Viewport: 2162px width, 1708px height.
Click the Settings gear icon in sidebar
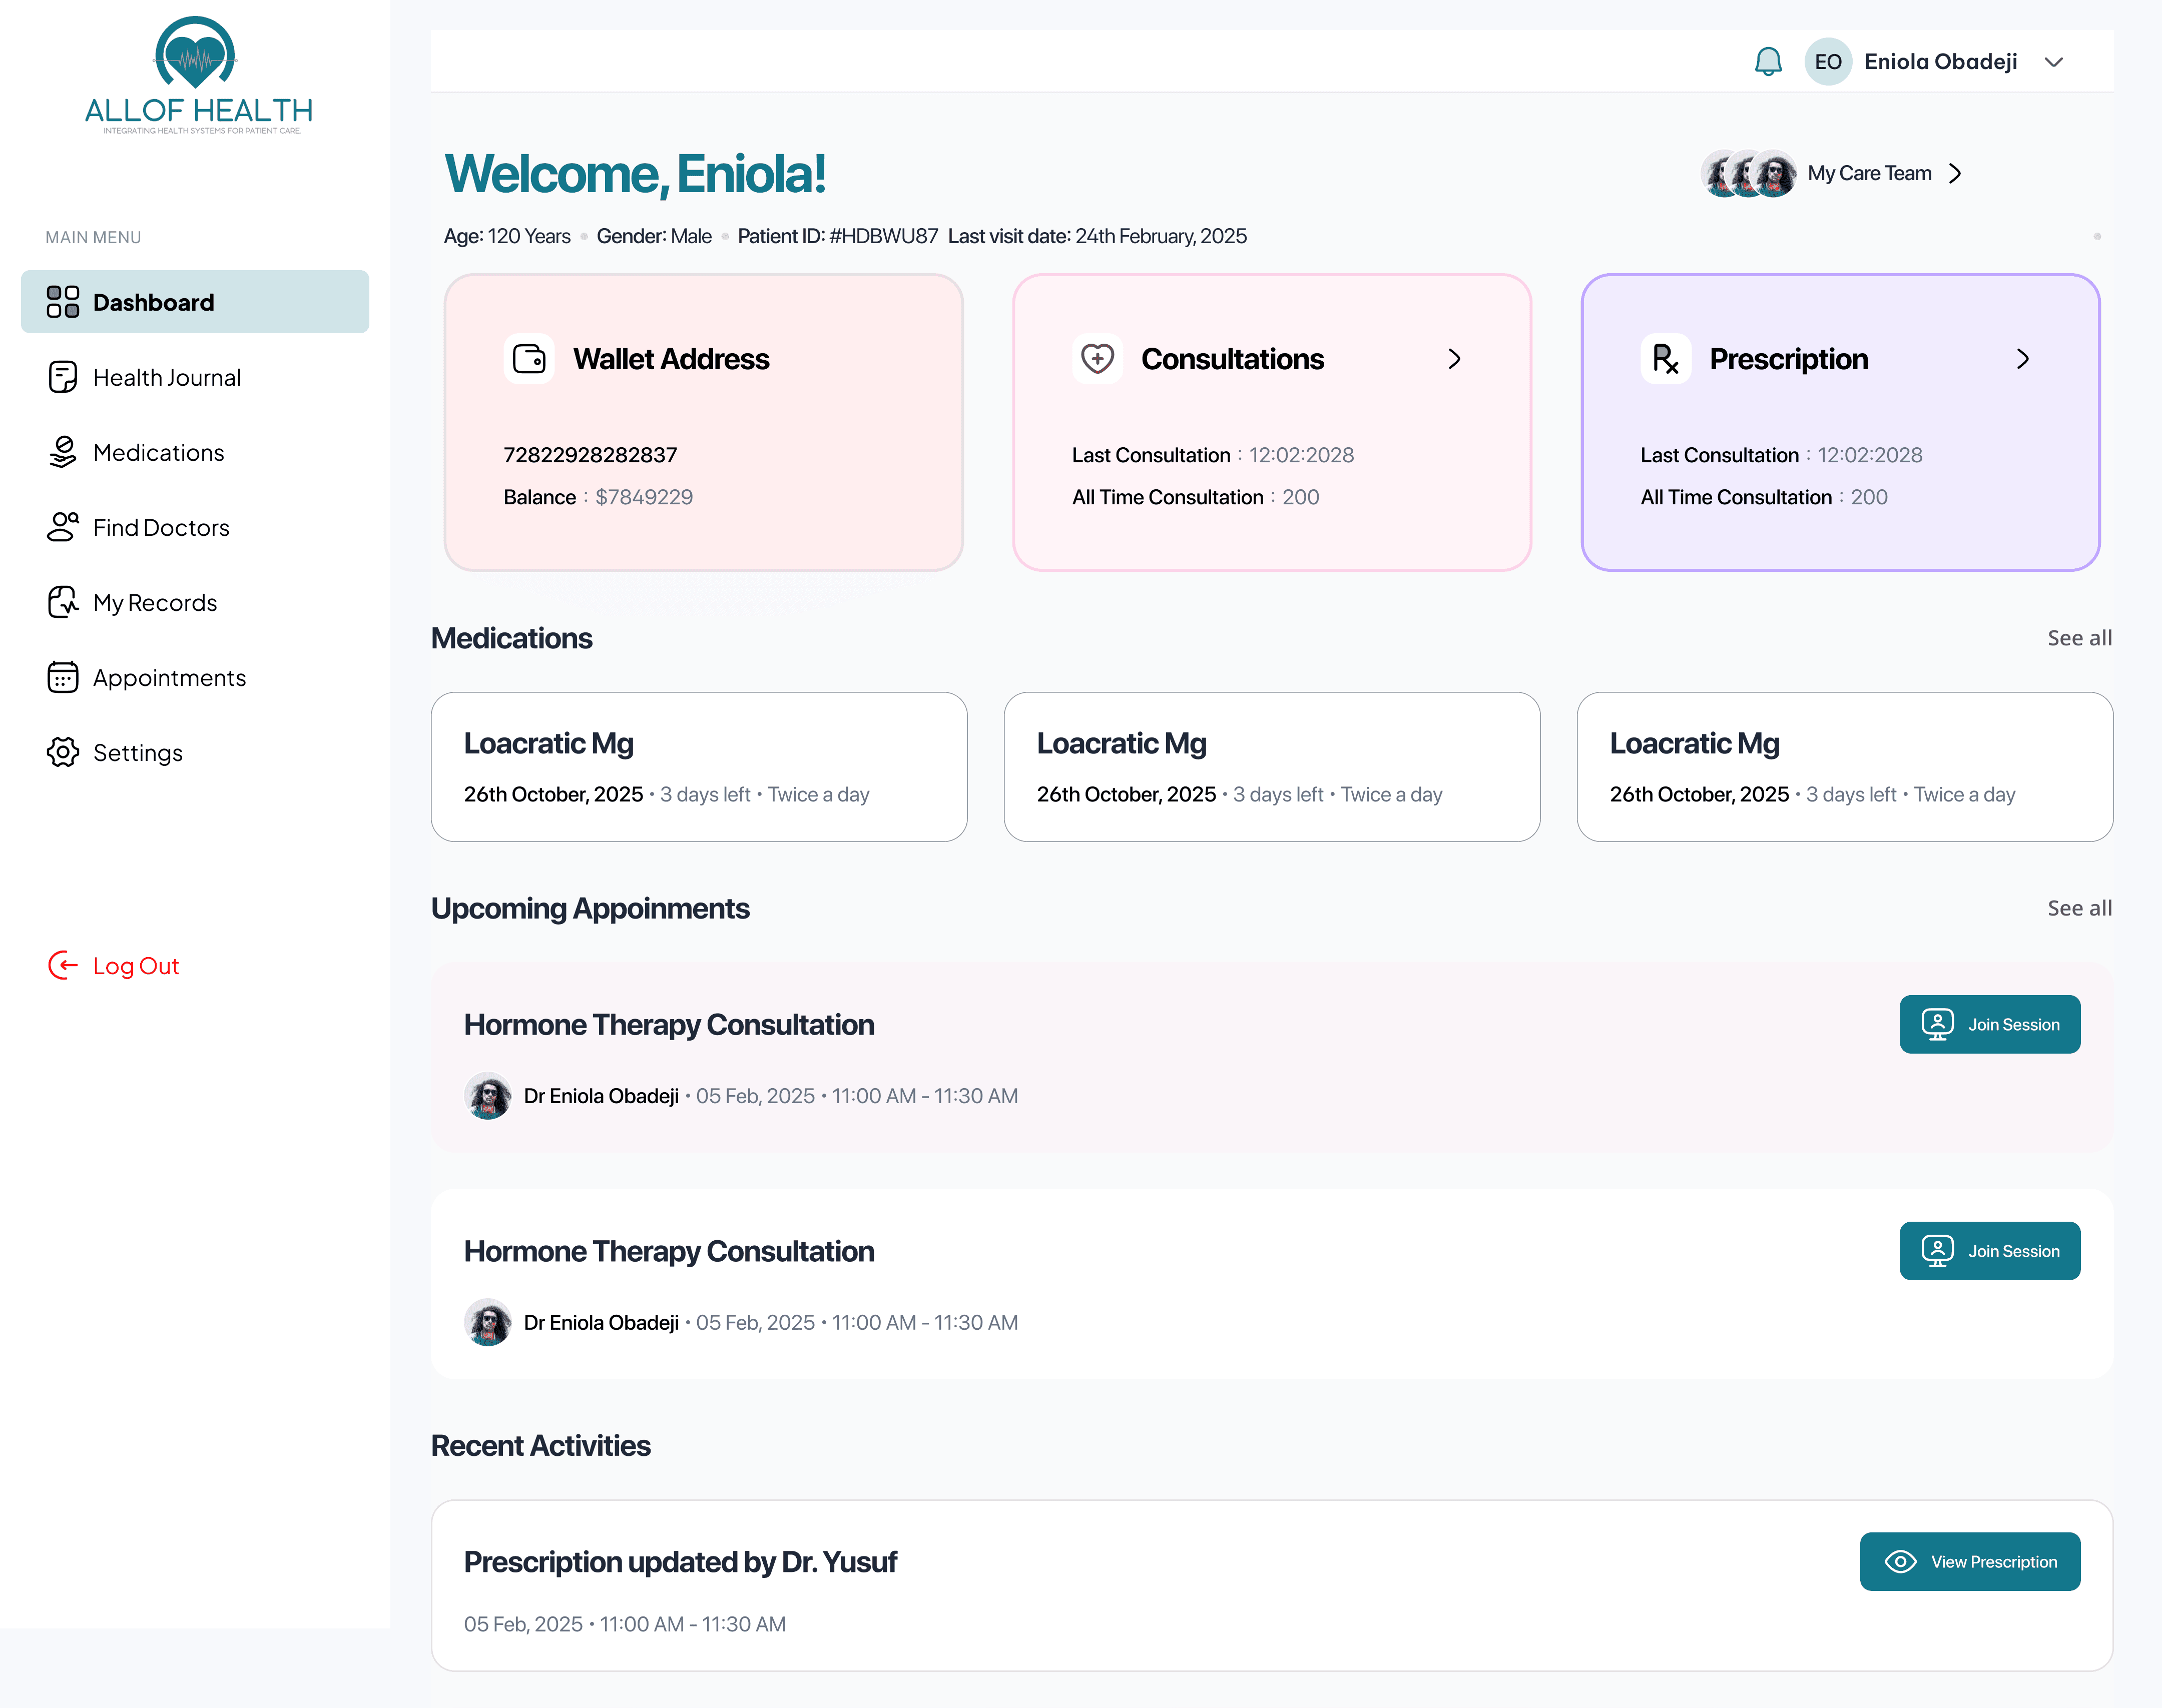coord(62,752)
